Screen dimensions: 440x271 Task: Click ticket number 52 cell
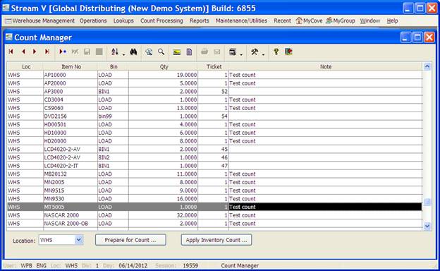213,92
